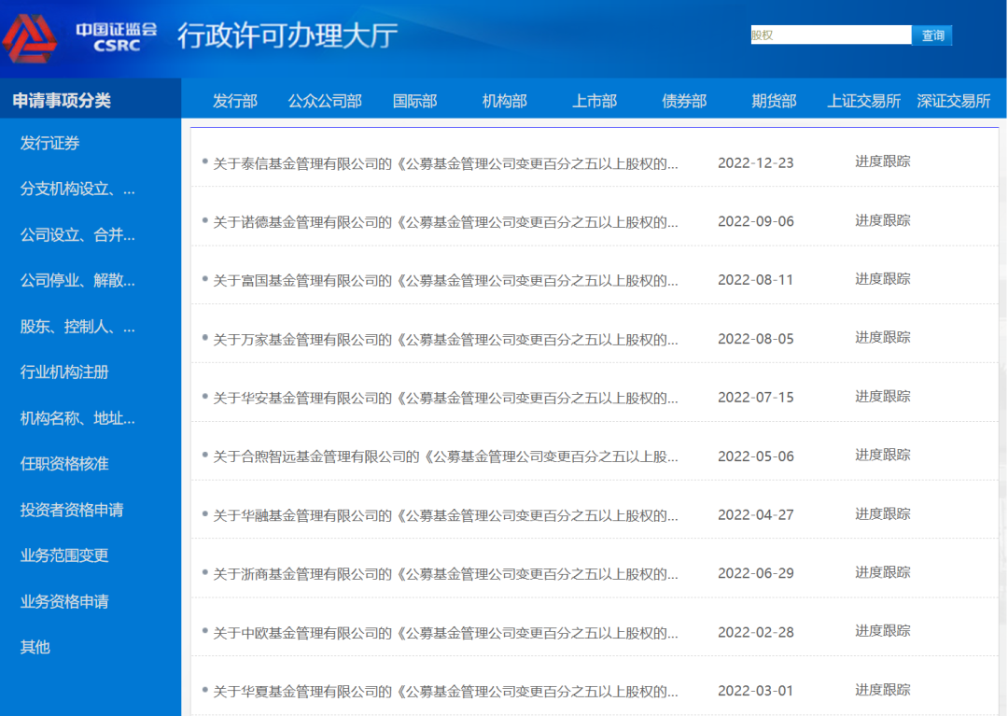Click 进度跟踪 for the 诺德基金 row
This screenshot has height=716, width=1008.
click(883, 220)
